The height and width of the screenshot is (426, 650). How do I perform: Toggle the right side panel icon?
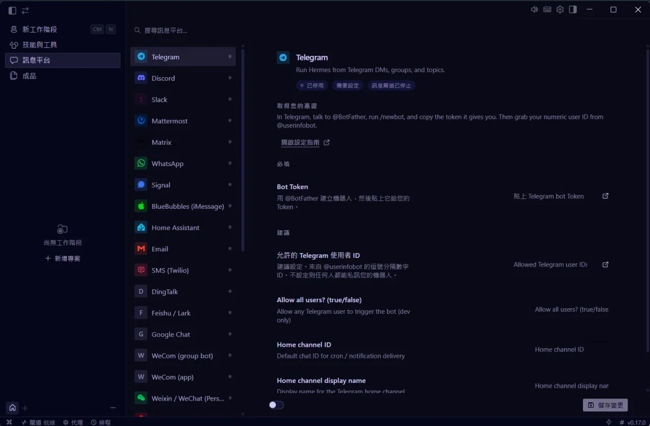(573, 10)
